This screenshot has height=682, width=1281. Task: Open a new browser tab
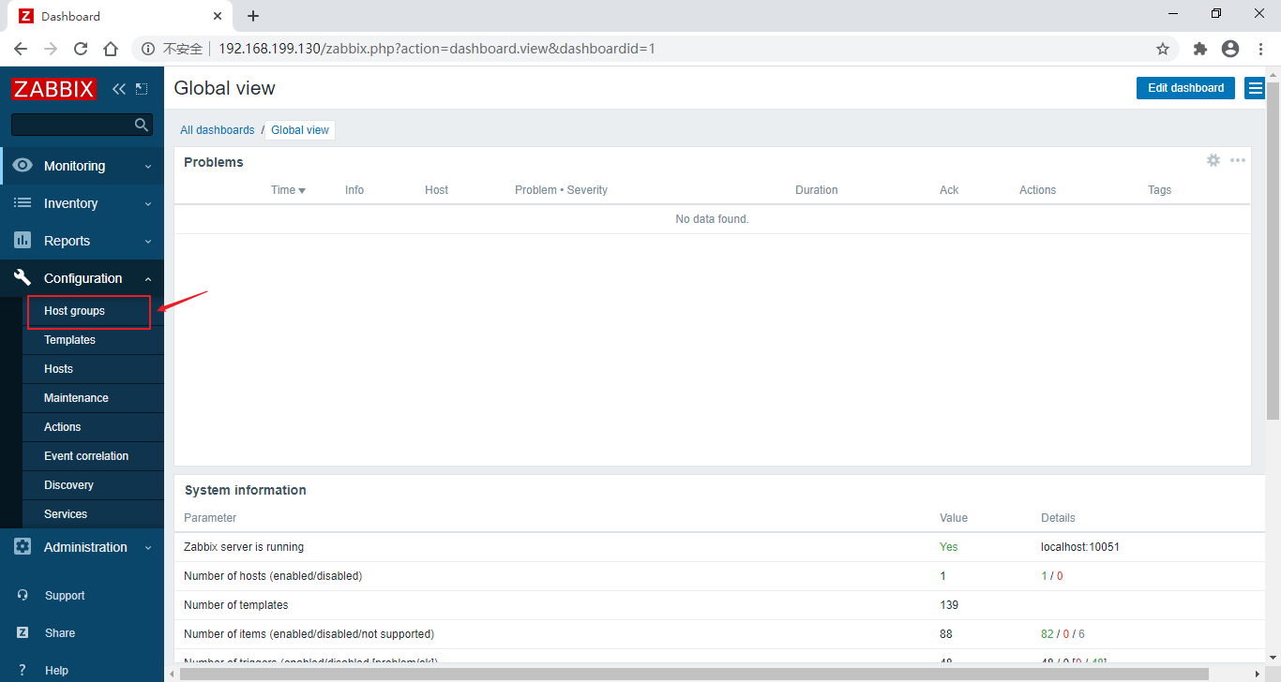point(253,16)
